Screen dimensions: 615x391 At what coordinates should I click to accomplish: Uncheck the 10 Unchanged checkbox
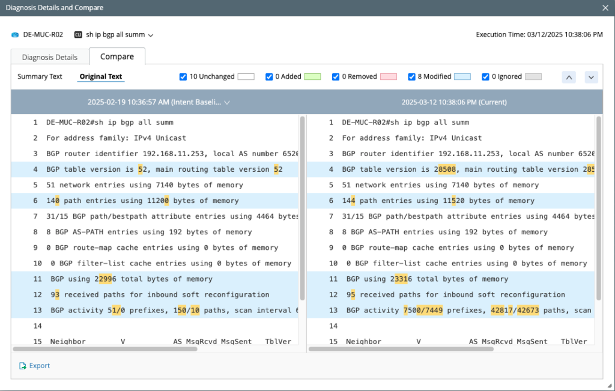[183, 76]
